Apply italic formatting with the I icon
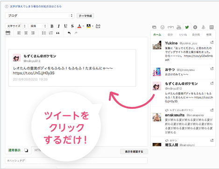Viewport: 219px width, 169px height. (59, 26)
